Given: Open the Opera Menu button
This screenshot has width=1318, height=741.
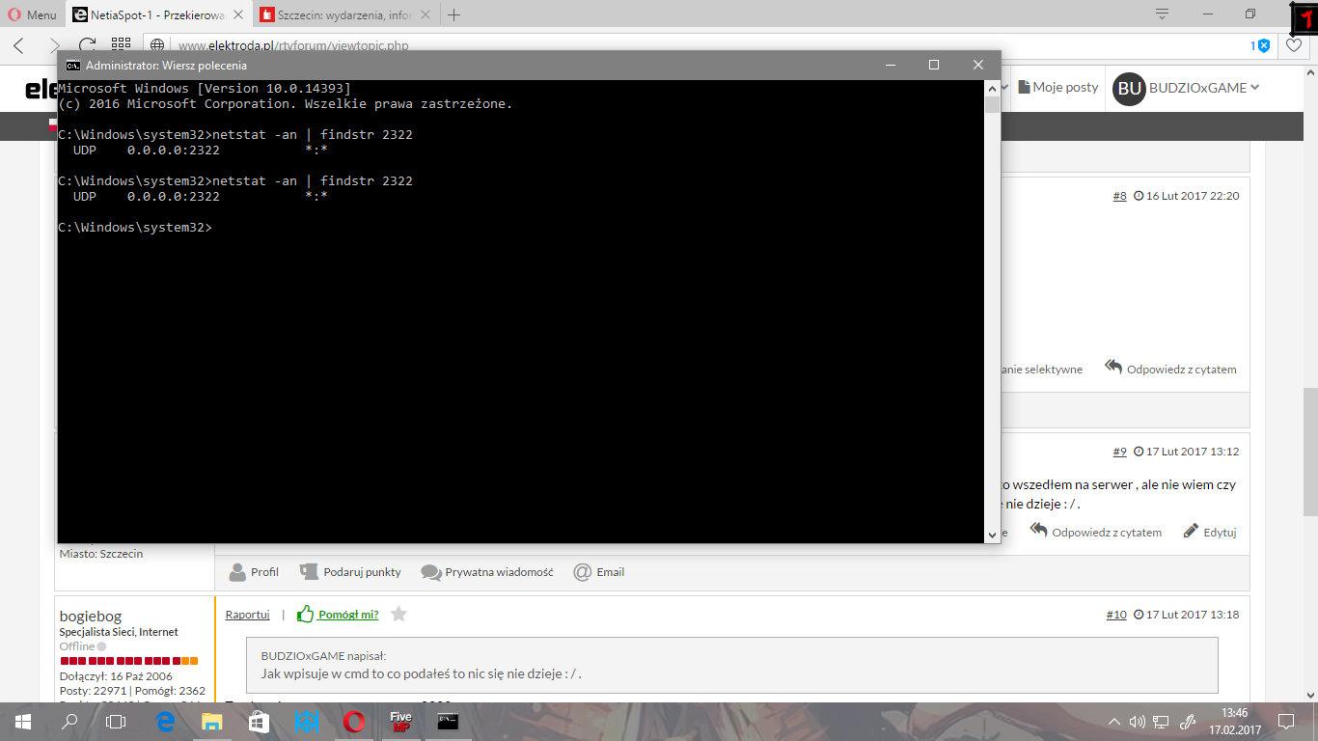Looking at the screenshot, I should (33, 14).
